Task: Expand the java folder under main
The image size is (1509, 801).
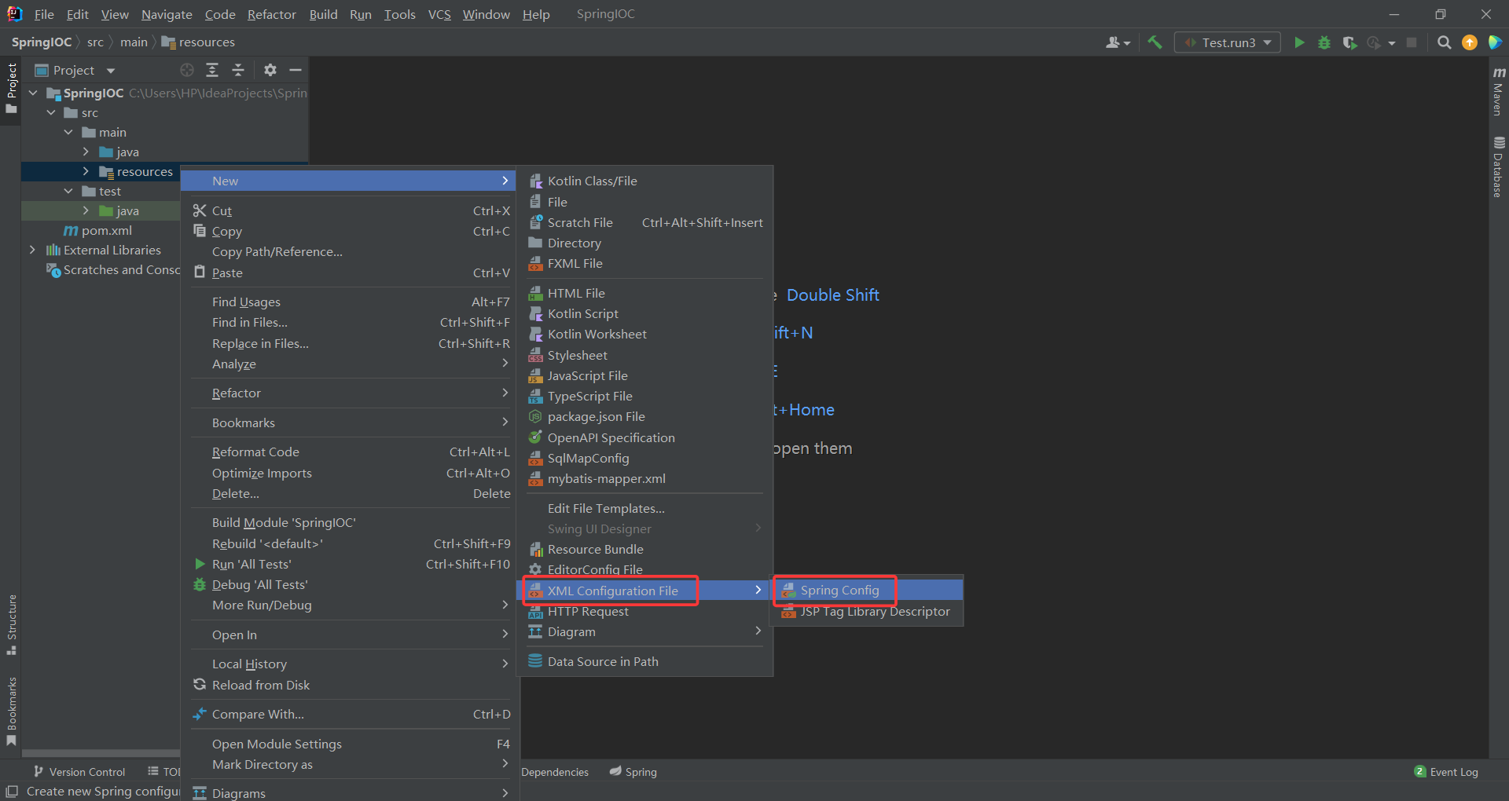Action: coord(86,152)
